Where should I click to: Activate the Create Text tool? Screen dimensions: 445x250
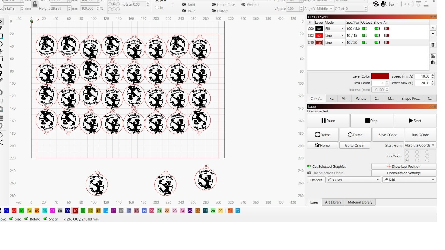(1, 66)
